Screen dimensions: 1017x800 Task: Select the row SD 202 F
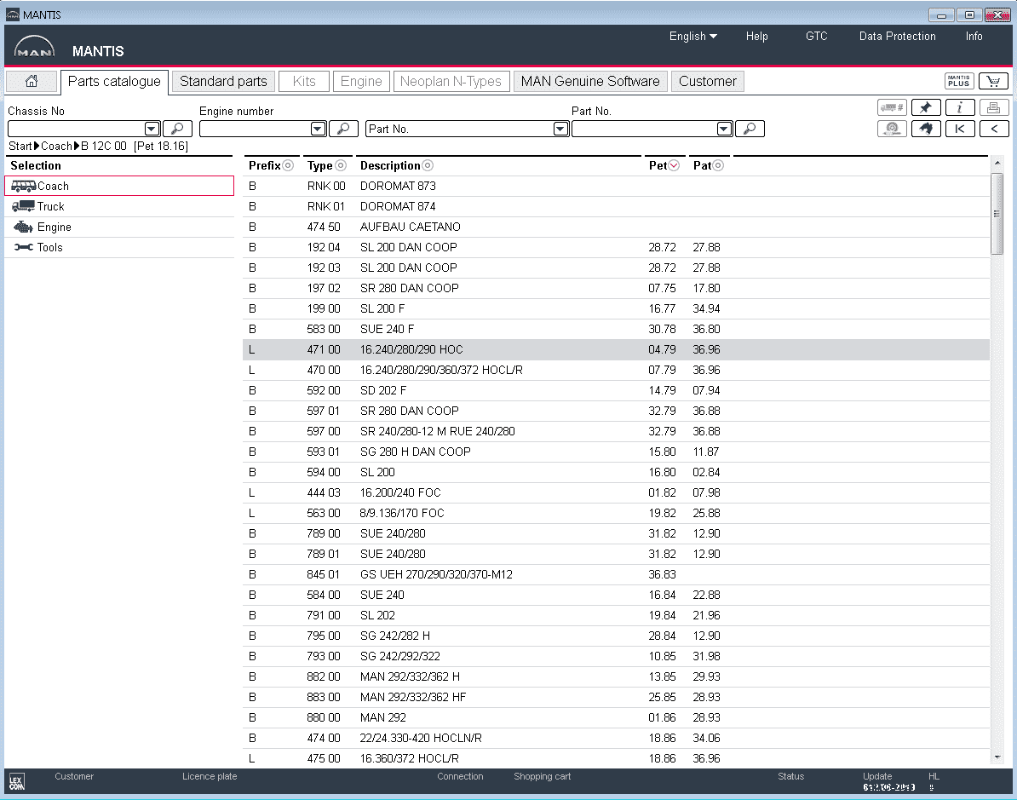616,390
